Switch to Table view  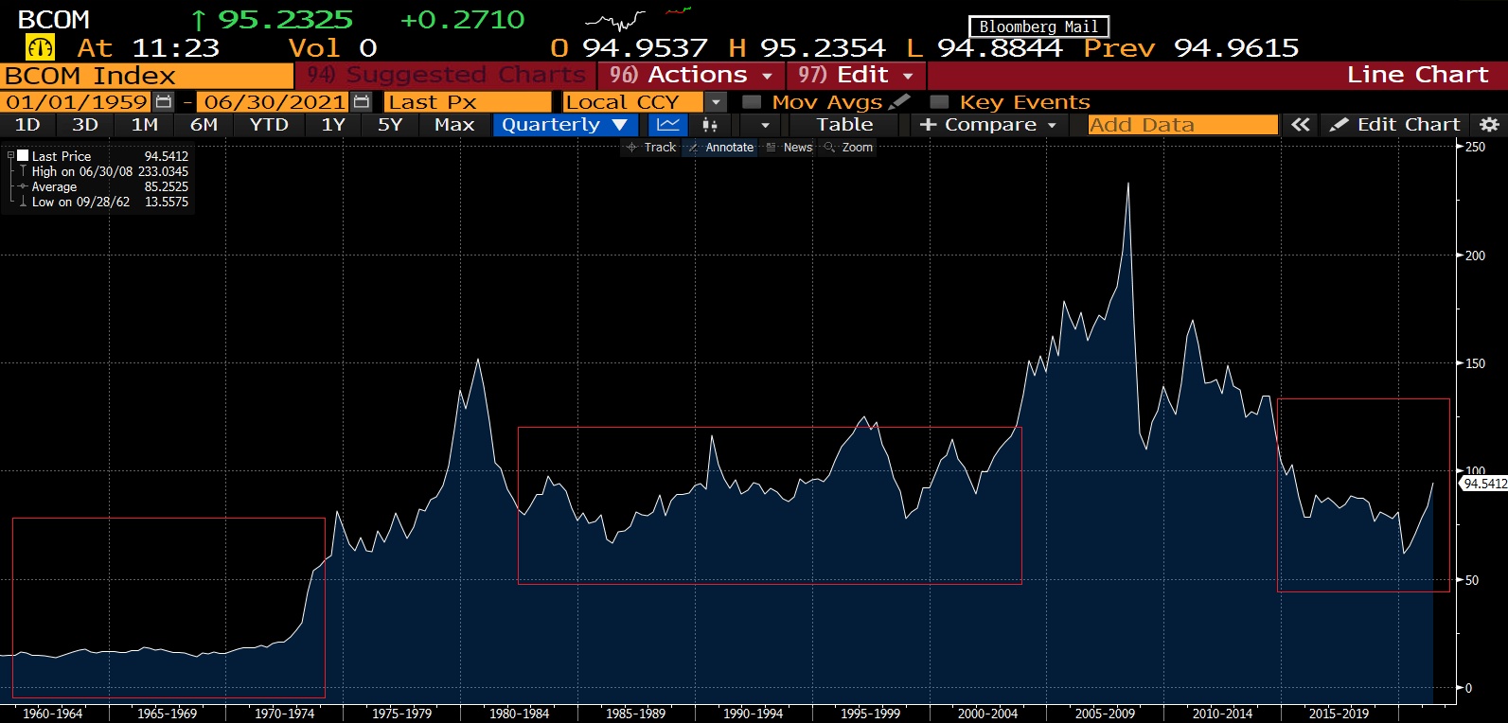tap(844, 125)
